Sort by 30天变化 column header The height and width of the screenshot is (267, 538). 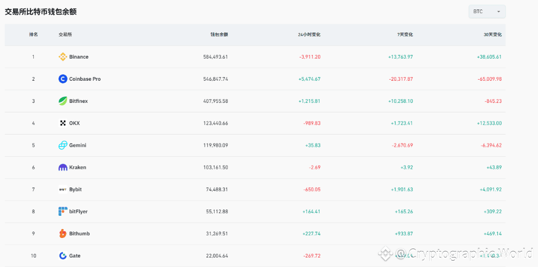tap(493, 35)
